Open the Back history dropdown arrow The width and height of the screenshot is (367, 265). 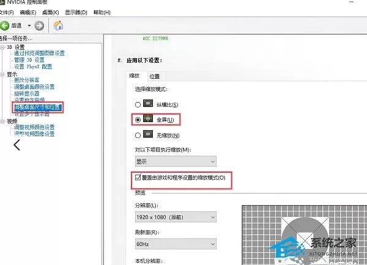point(29,26)
